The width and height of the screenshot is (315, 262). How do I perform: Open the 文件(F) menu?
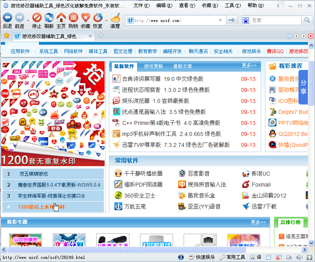click(142, 5)
